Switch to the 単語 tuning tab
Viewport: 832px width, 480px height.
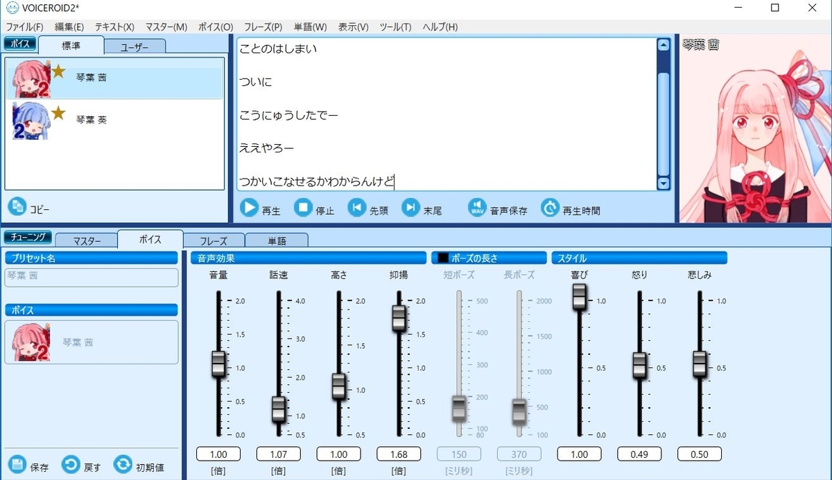click(277, 240)
